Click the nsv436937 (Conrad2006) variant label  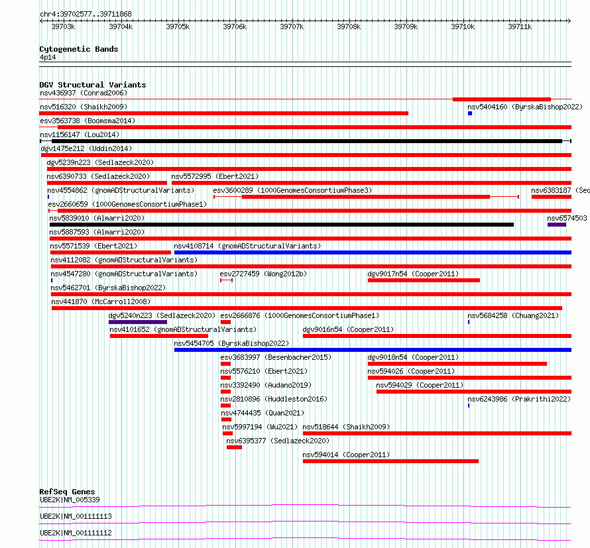coord(84,93)
